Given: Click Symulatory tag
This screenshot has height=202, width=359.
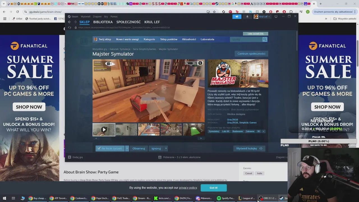Looking at the screenshot, I should [x=214, y=131].
